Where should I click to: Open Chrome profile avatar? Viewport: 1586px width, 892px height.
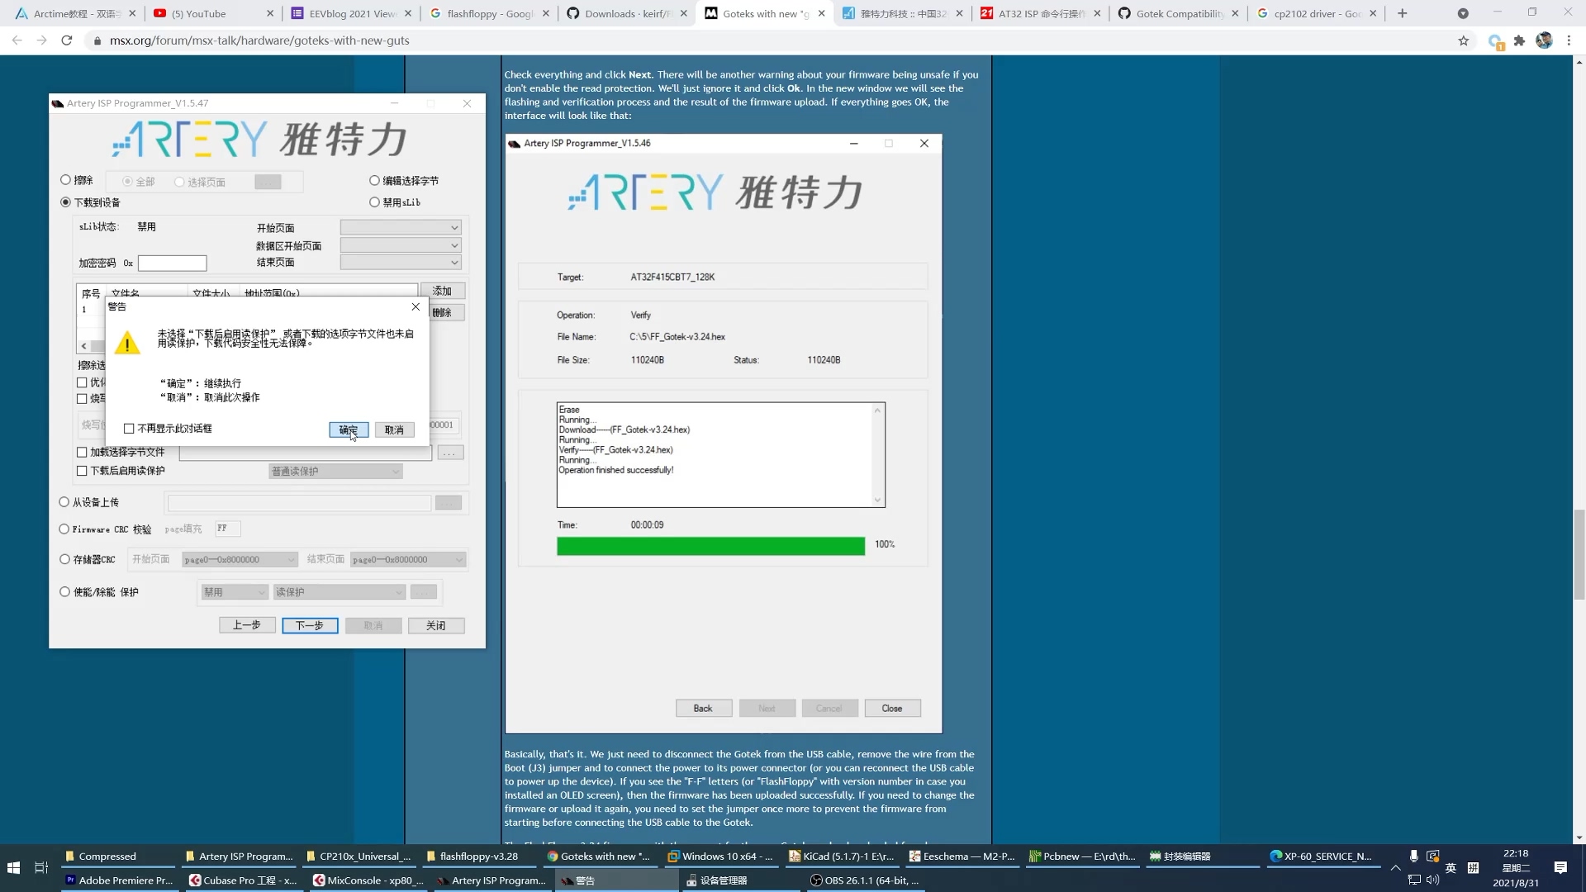click(x=1544, y=40)
